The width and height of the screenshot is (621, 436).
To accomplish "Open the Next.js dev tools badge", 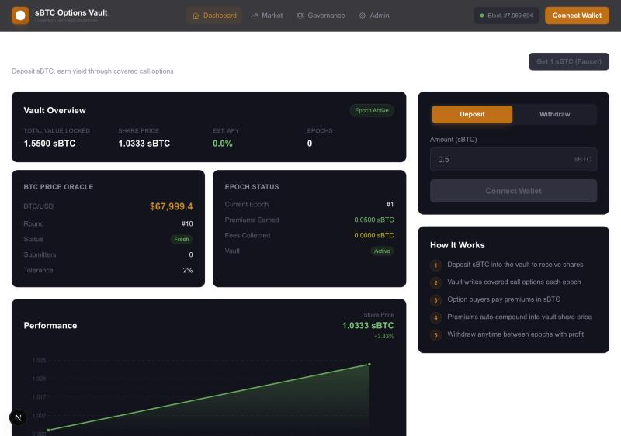I will [x=18, y=417].
